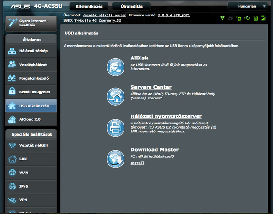Click the magic wand quick setup icon
This screenshot has height=214, width=273.
click(13, 23)
